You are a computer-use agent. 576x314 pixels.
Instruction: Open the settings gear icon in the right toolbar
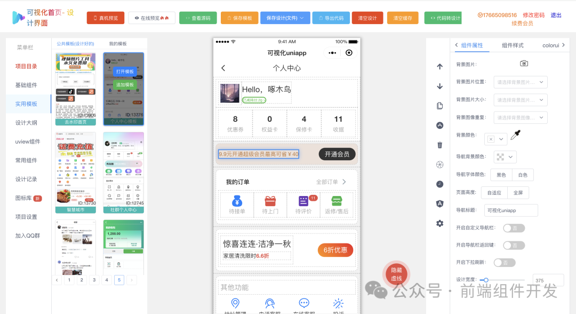point(439,224)
